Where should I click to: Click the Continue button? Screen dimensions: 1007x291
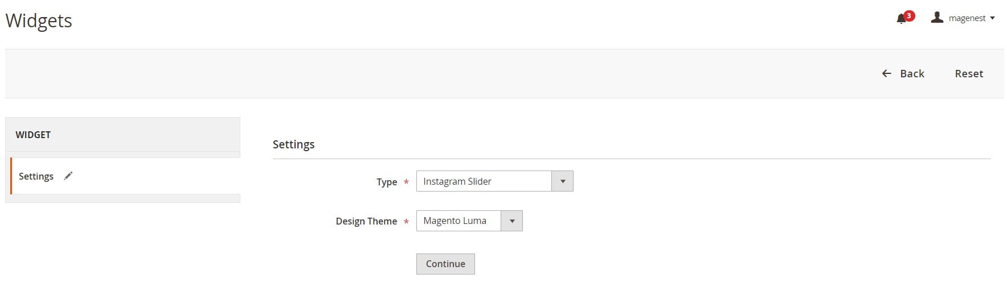click(x=445, y=264)
